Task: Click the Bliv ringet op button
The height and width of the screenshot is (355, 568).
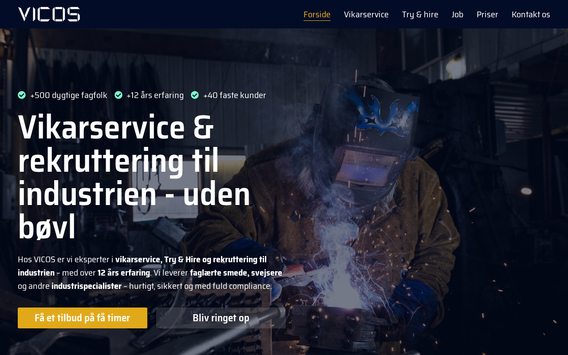Action: [221, 318]
